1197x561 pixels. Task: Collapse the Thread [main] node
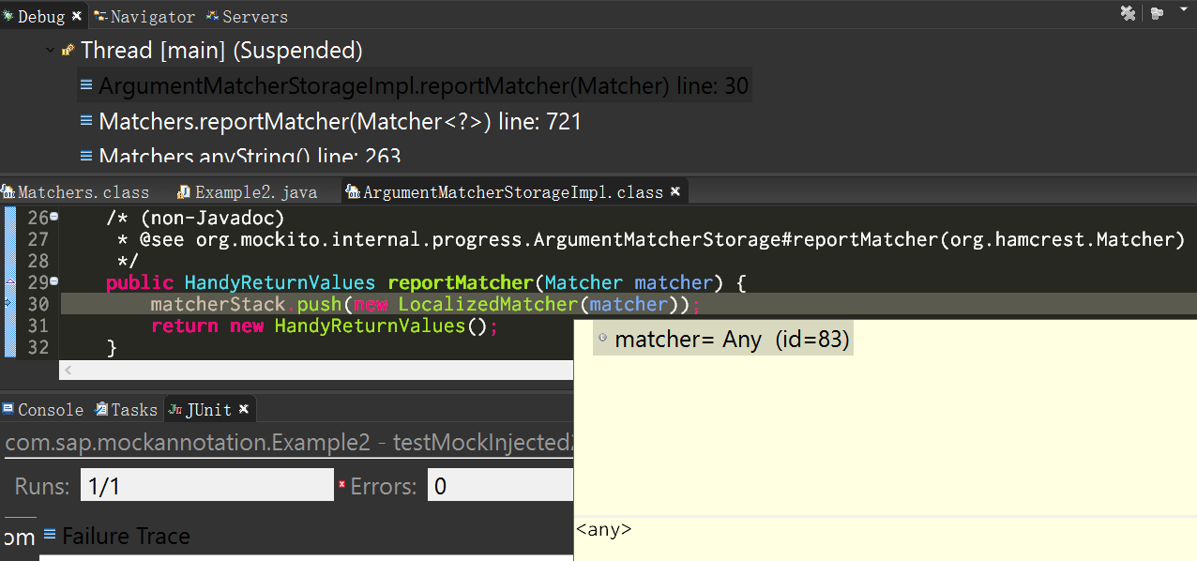point(50,51)
